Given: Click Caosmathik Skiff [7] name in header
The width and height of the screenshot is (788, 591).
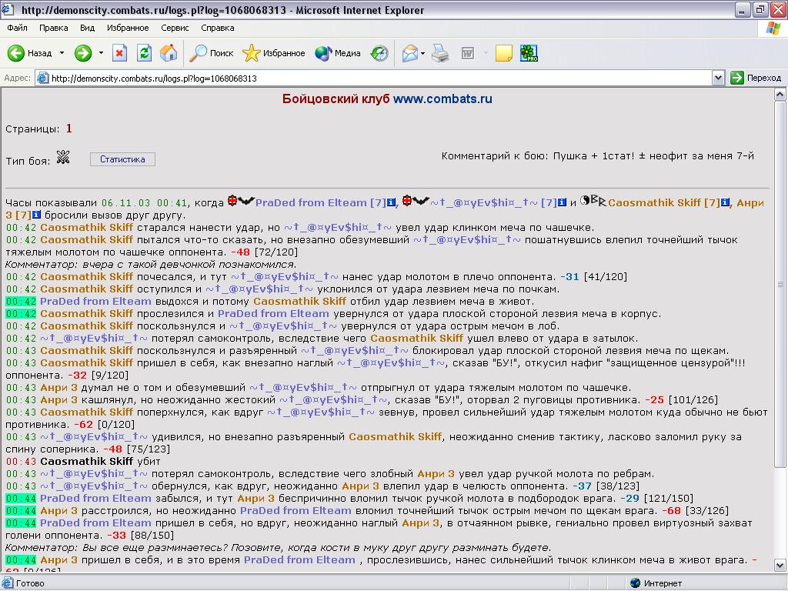Looking at the screenshot, I should [x=664, y=202].
